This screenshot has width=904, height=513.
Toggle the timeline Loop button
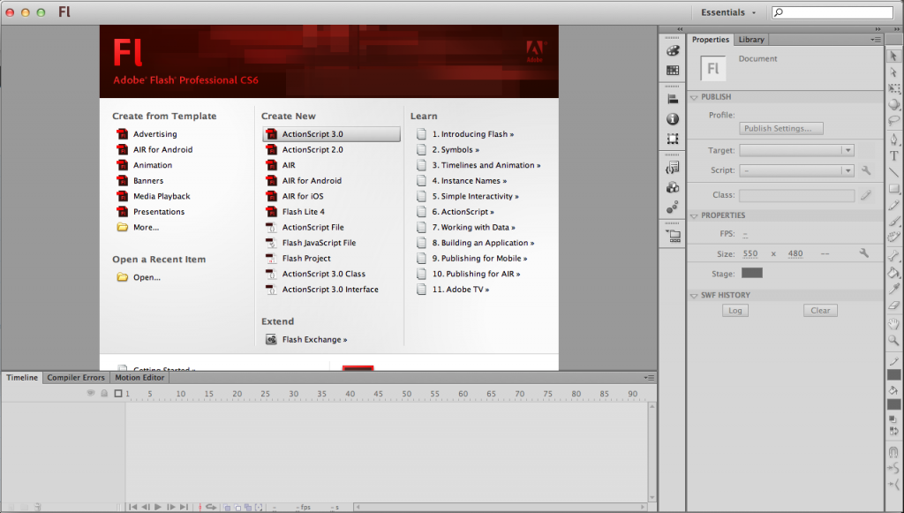coord(211,507)
